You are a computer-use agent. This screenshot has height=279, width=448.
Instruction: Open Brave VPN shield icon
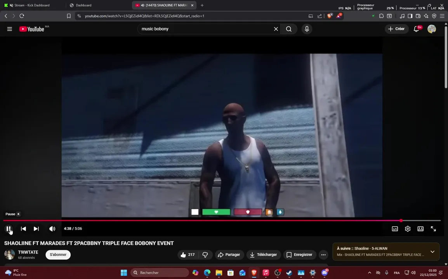pos(434,16)
